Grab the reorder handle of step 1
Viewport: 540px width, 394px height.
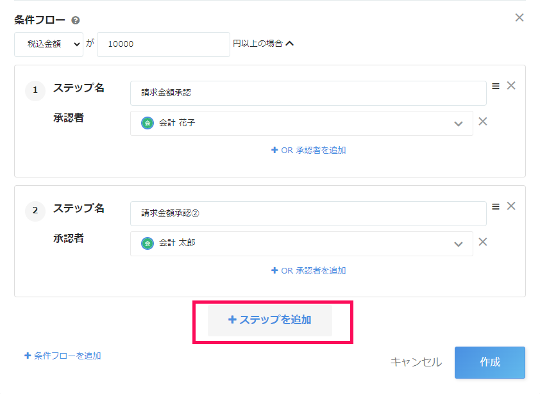point(496,86)
